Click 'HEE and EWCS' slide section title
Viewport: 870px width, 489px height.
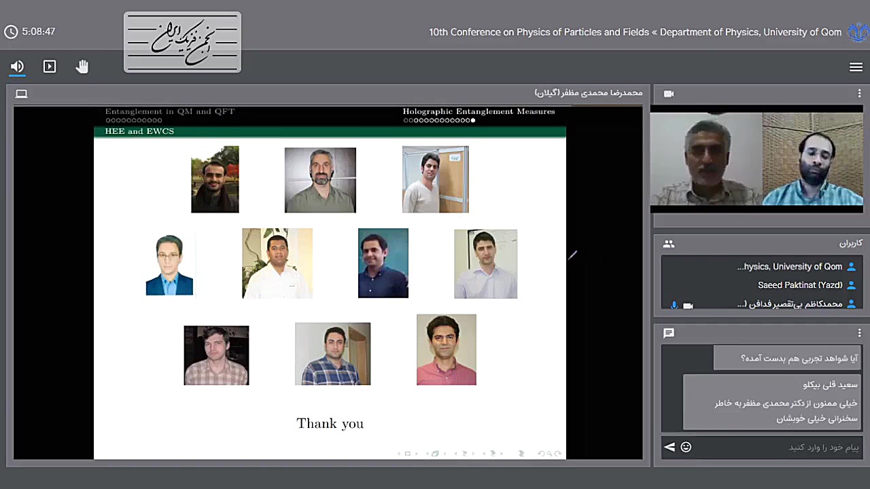pyautogui.click(x=139, y=131)
